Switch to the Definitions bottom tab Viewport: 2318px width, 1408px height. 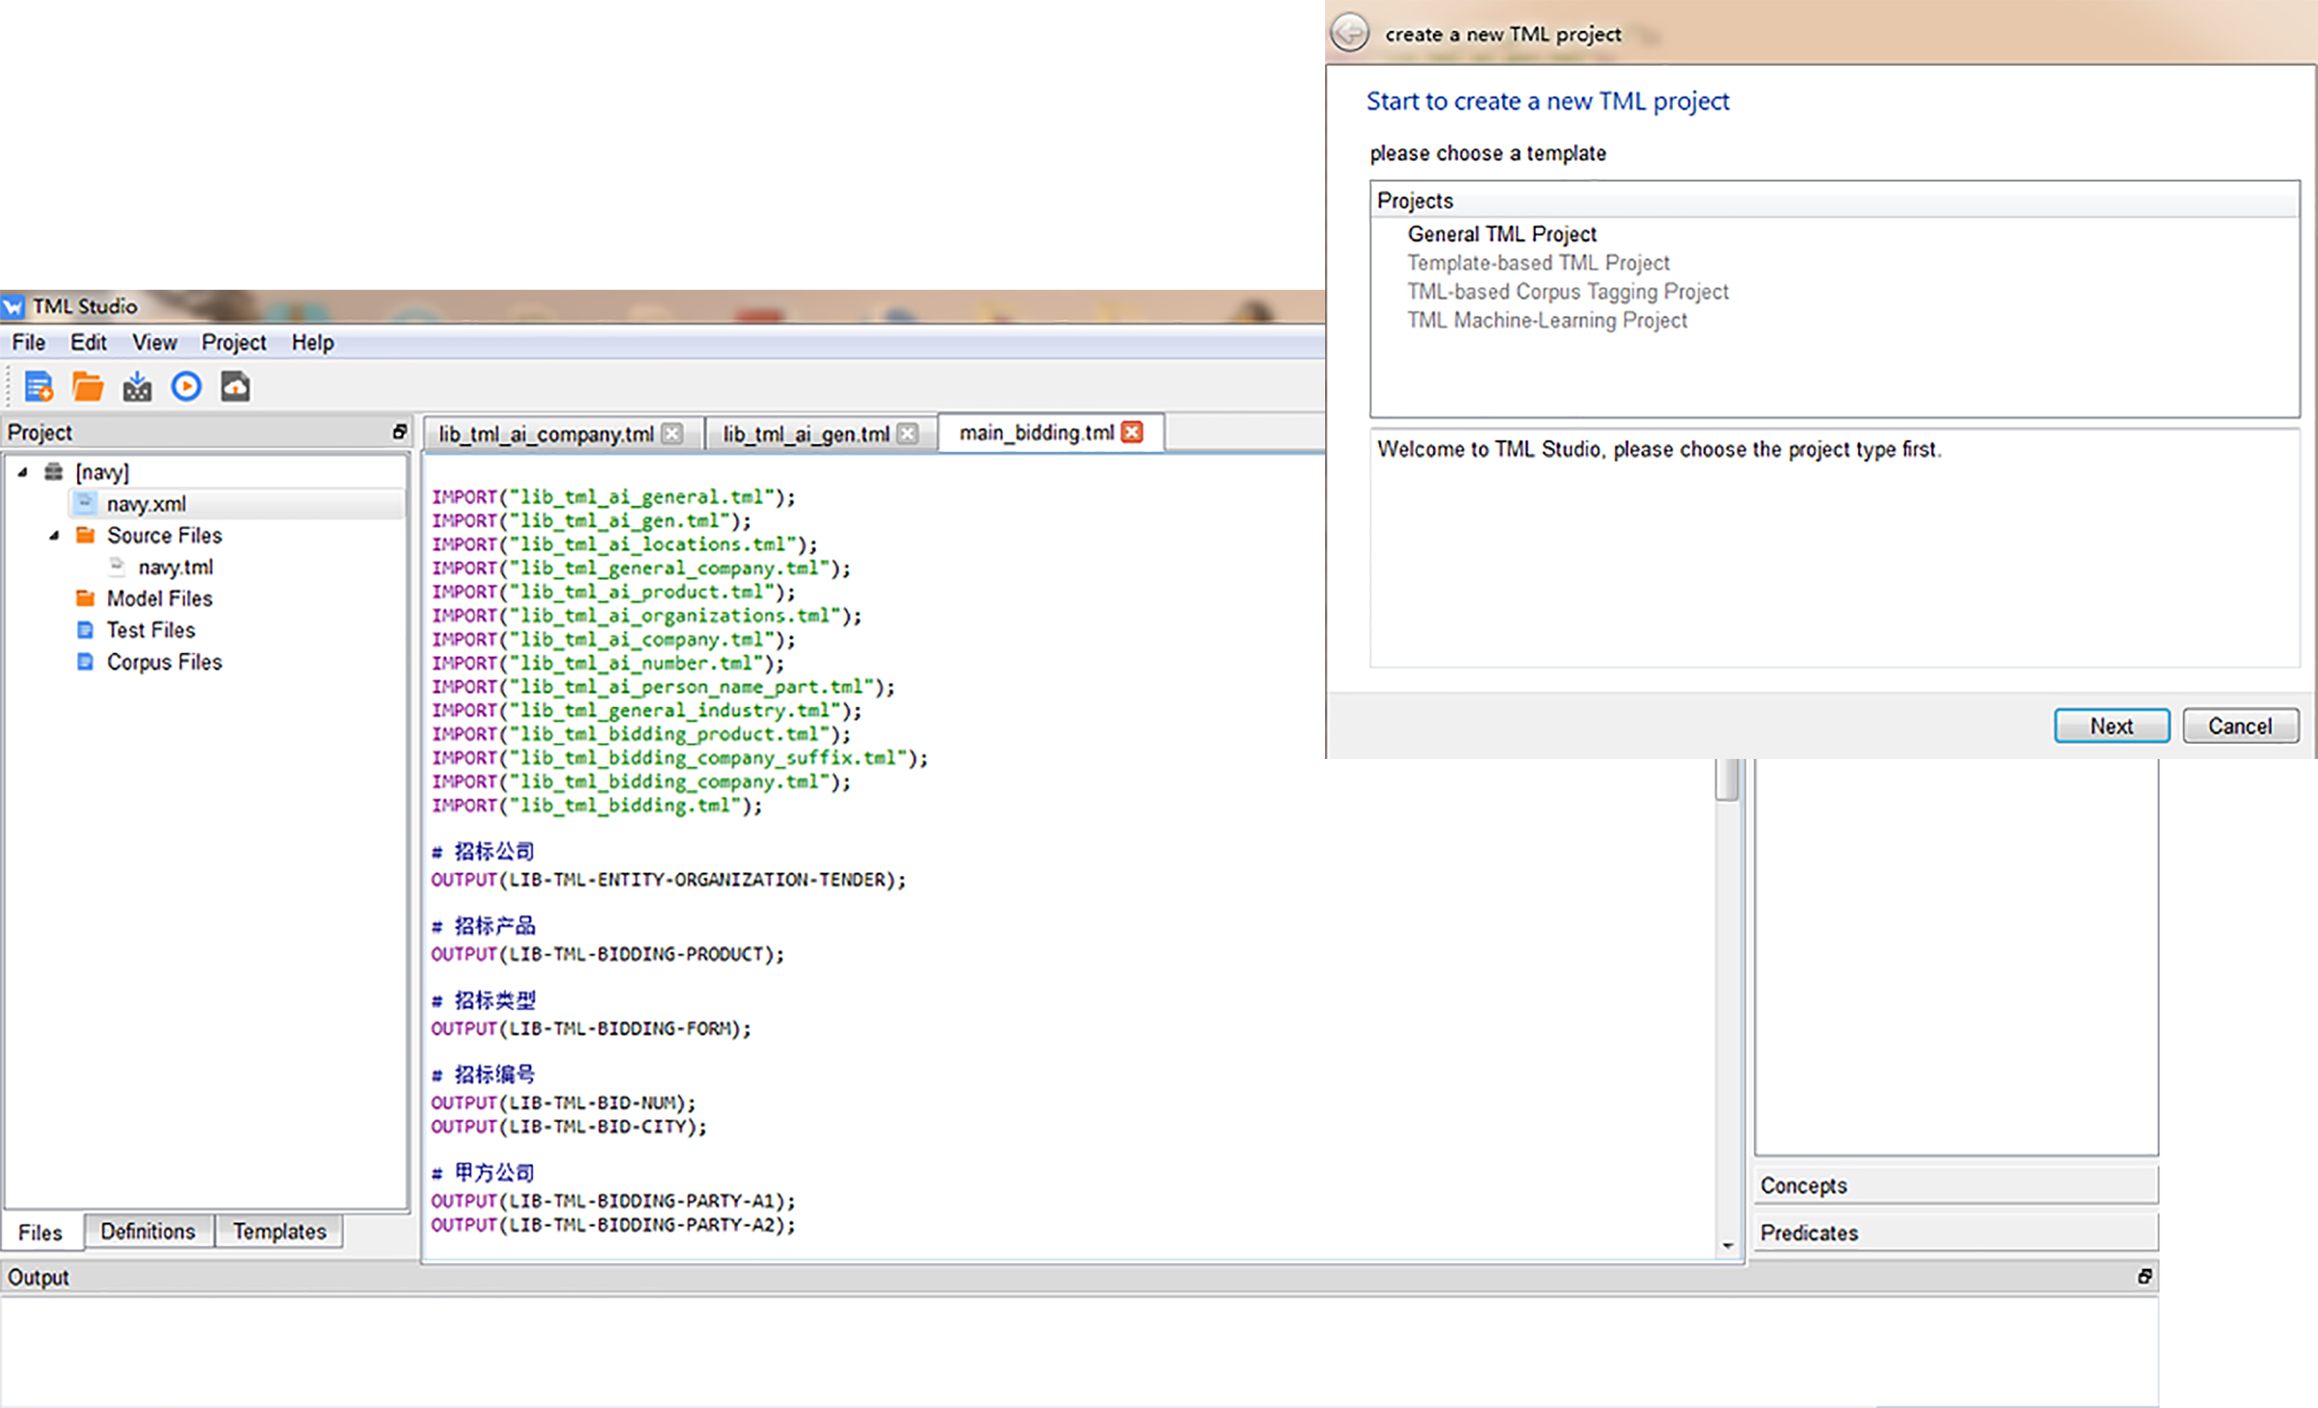click(148, 1231)
